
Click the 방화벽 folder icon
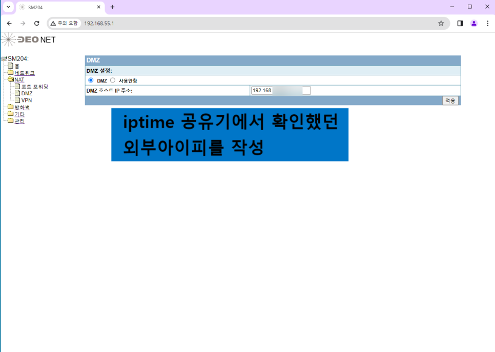click(10, 107)
